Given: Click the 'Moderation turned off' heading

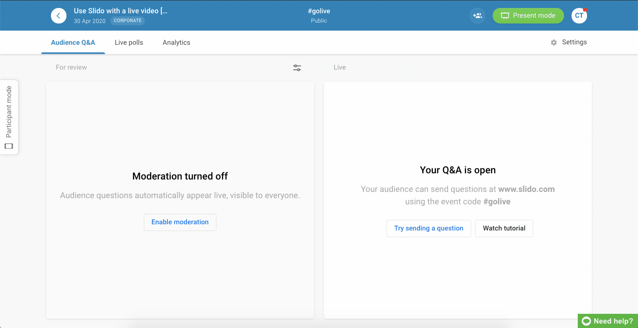Looking at the screenshot, I should (x=180, y=176).
